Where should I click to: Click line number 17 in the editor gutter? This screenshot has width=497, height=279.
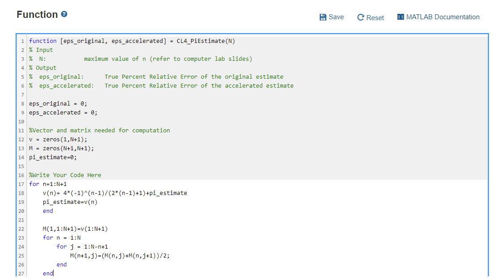click(x=21, y=184)
